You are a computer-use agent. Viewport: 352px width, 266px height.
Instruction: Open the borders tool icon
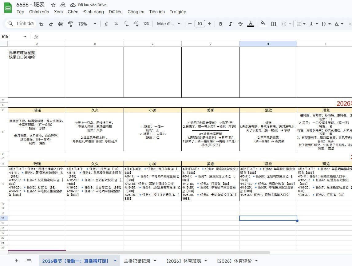(x=273, y=24)
